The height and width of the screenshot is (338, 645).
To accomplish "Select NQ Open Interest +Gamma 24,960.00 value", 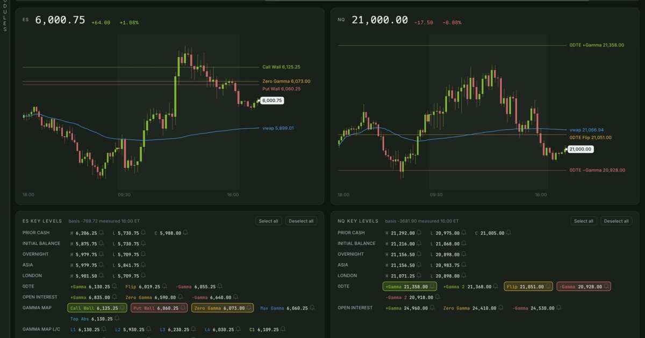I will tap(416, 308).
